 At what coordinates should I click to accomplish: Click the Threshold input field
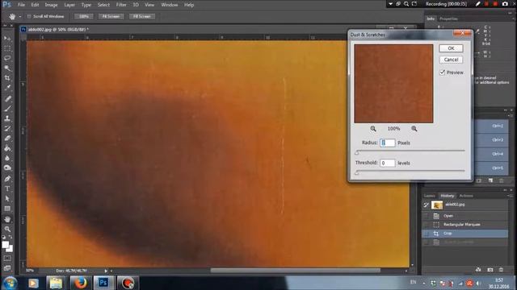[x=388, y=163]
